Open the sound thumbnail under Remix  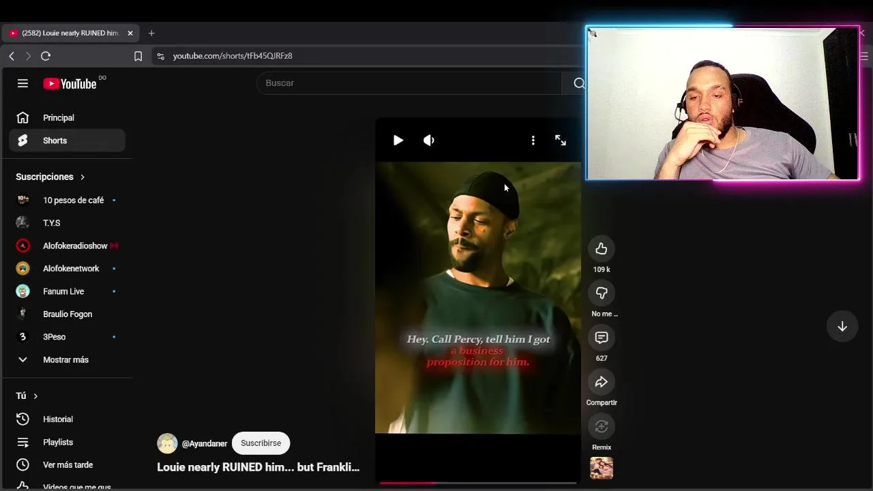tap(602, 468)
